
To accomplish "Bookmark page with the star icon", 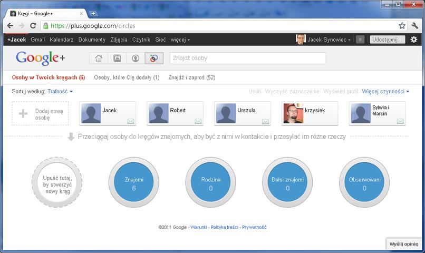I will tap(402, 26).
